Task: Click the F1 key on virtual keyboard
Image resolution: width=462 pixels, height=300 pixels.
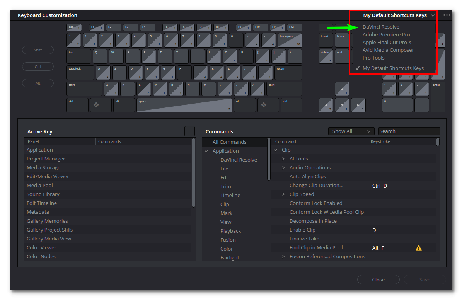Action: (96, 27)
